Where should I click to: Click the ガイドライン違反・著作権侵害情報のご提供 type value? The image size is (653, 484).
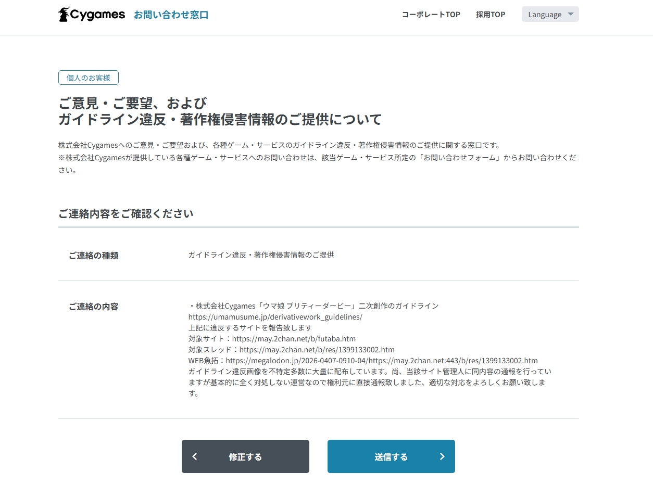point(261,255)
